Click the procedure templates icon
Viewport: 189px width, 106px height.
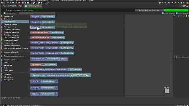click(x=5, y=13)
